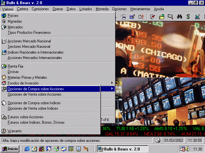Open the Warrants entry
This screenshot has height=153, width=205.
pos(51,131)
